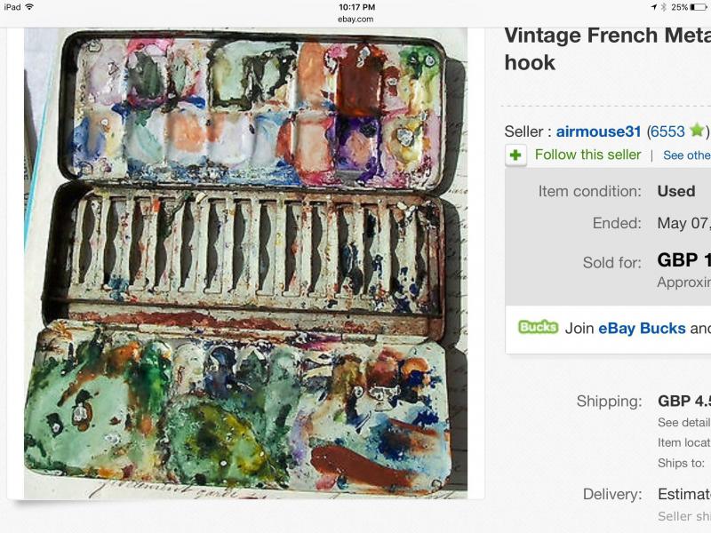Tap the battery indicator icon
Screen dimensions: 711x533
point(698,7)
